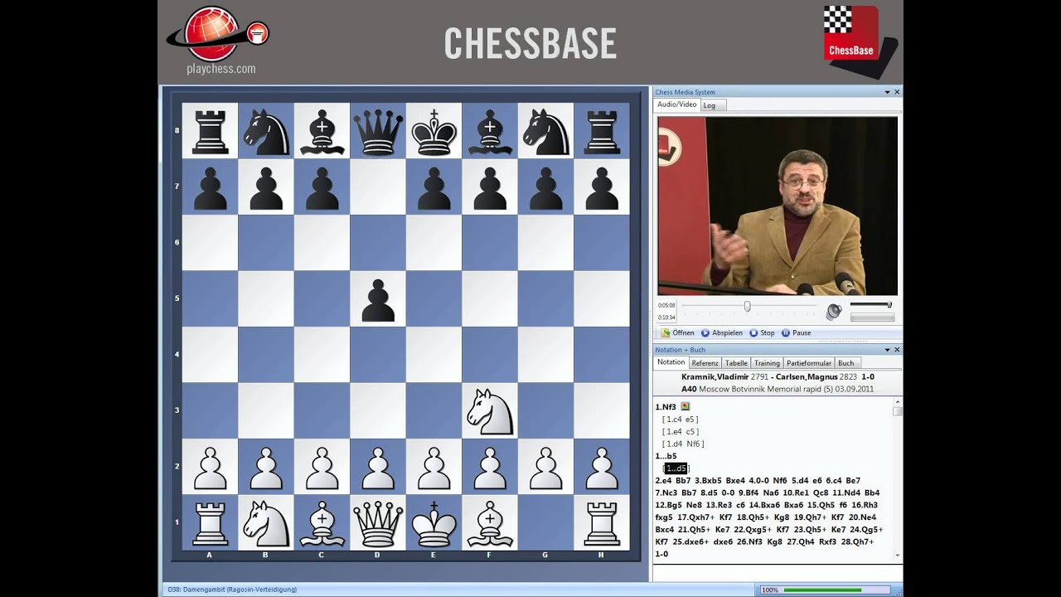Click the white knight on f3
This screenshot has height=597, width=1061.
pos(489,410)
